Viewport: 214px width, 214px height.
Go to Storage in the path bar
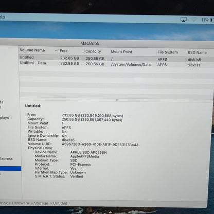coord(41,203)
